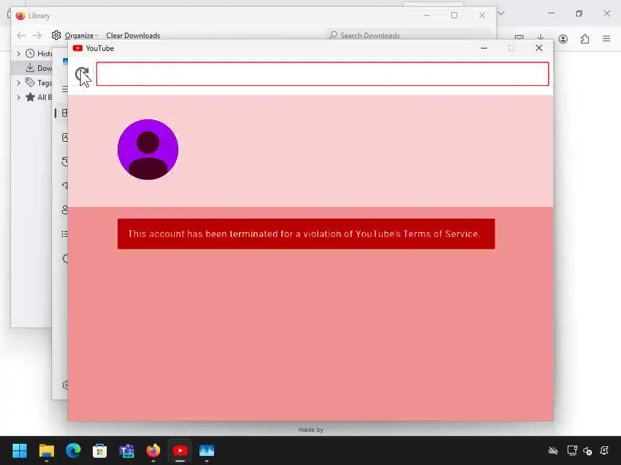Click Clear Downloads in Library
The image size is (621, 465).
133,36
